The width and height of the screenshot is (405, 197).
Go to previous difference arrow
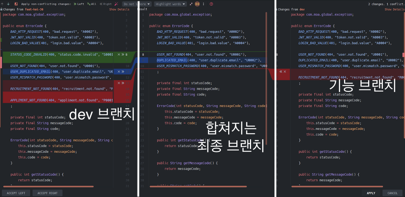(x=2, y=4)
